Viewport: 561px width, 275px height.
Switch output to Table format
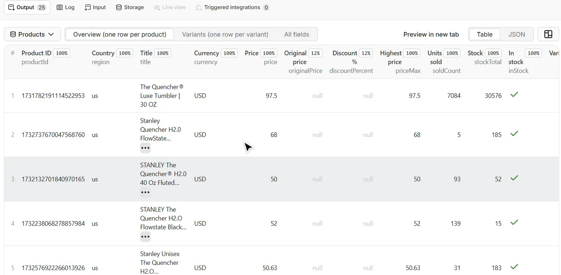[x=484, y=34]
